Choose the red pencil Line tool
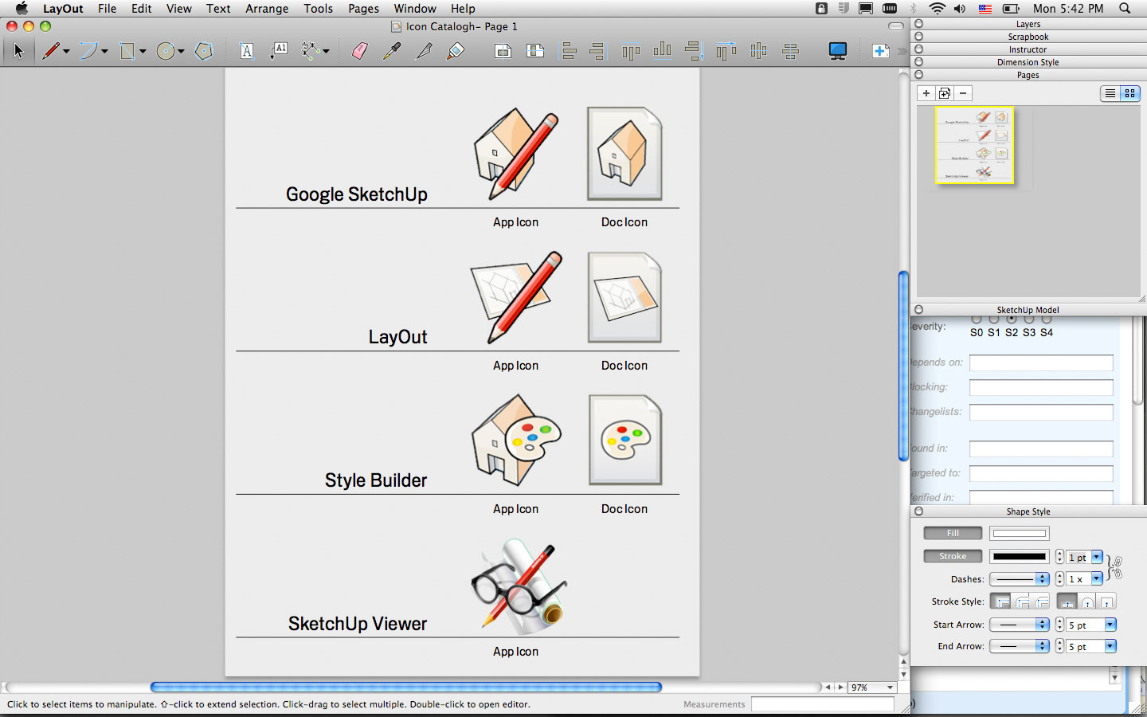 click(x=51, y=51)
